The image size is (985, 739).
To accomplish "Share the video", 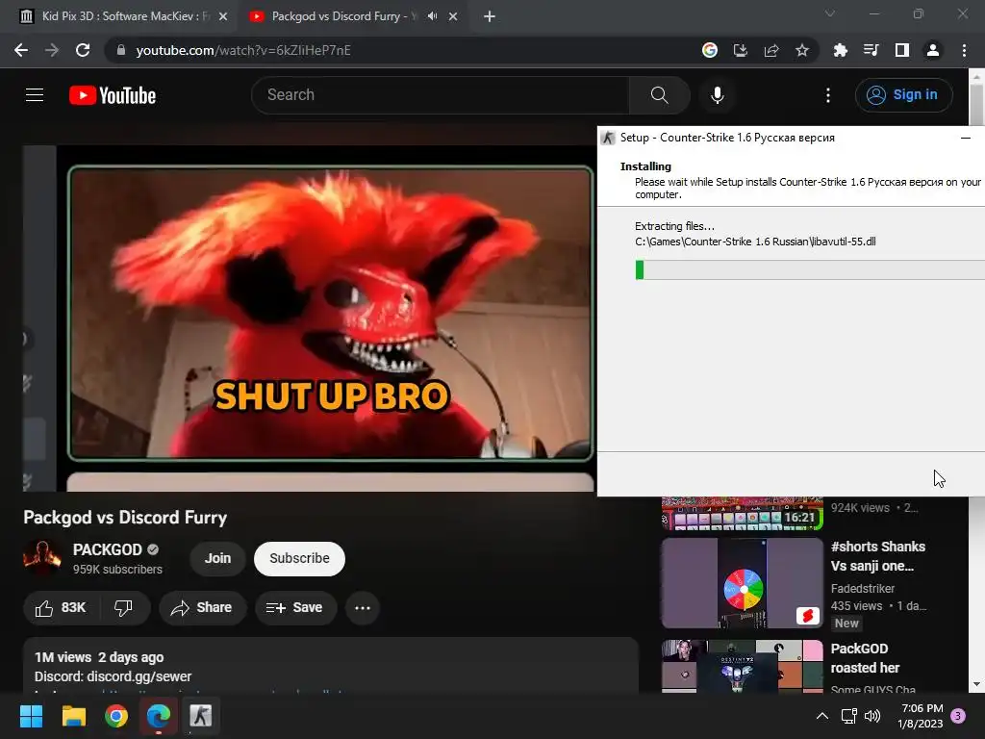I will (x=202, y=608).
